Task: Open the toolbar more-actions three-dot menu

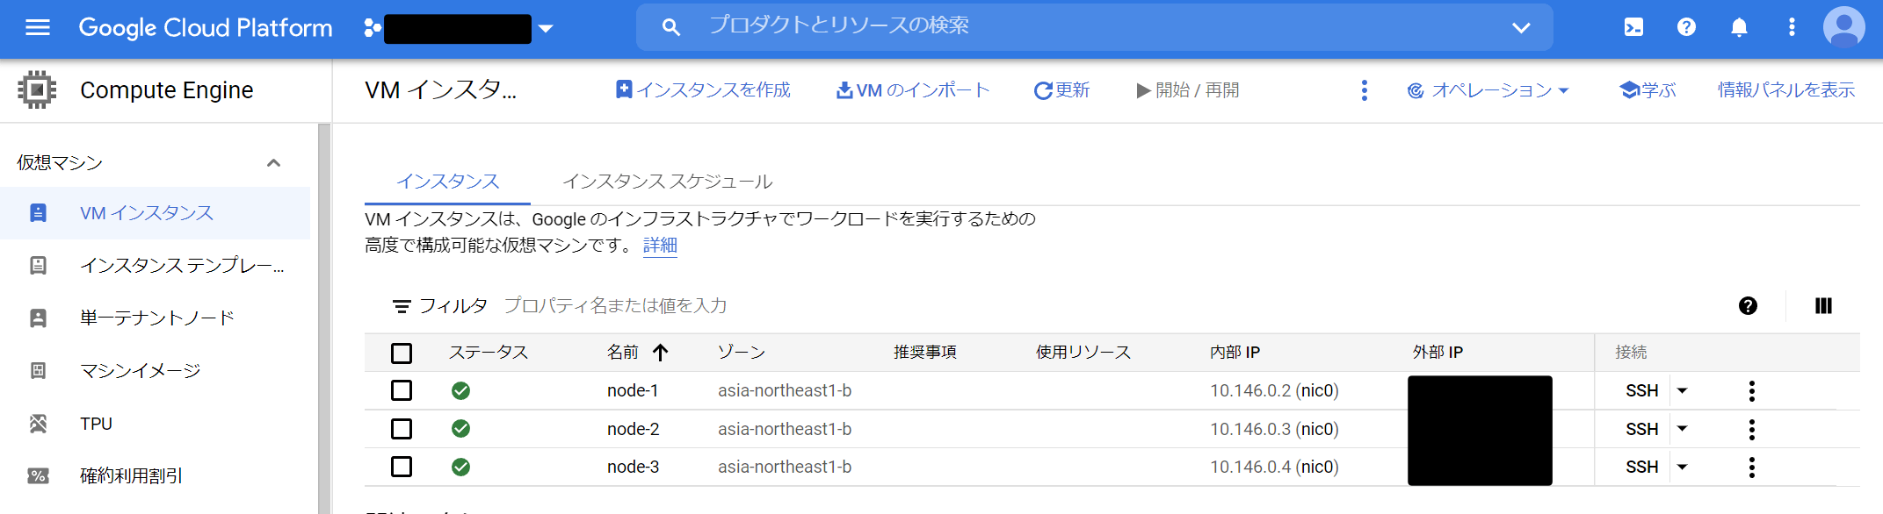Action: [1364, 90]
